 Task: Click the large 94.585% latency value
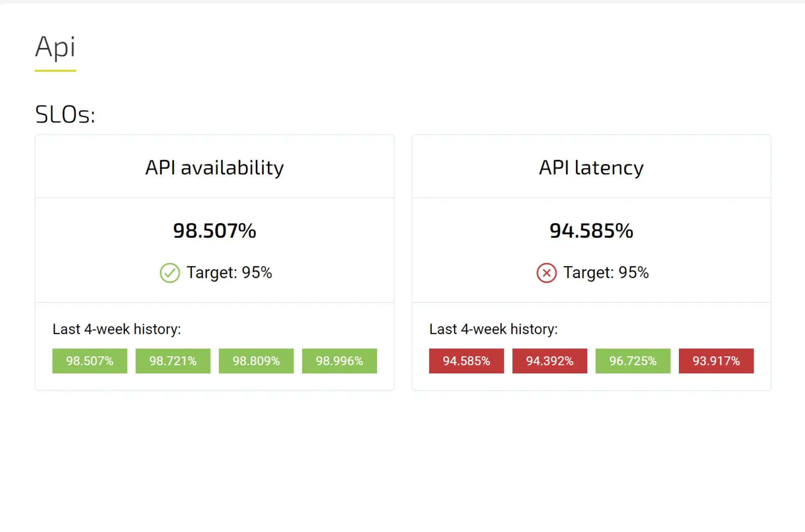tap(591, 230)
